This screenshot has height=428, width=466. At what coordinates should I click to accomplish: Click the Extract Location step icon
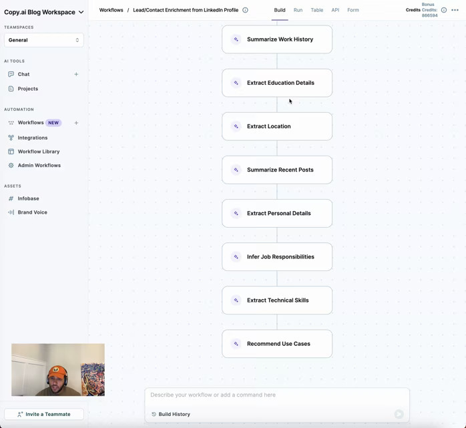236,126
